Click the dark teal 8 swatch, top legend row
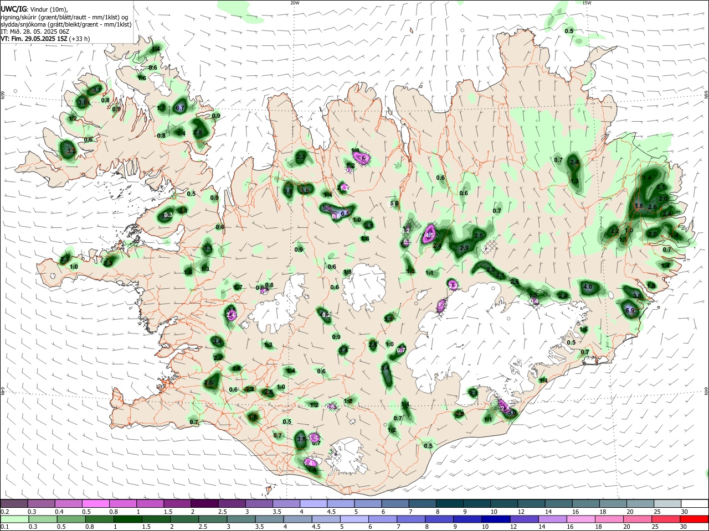 coord(449,503)
